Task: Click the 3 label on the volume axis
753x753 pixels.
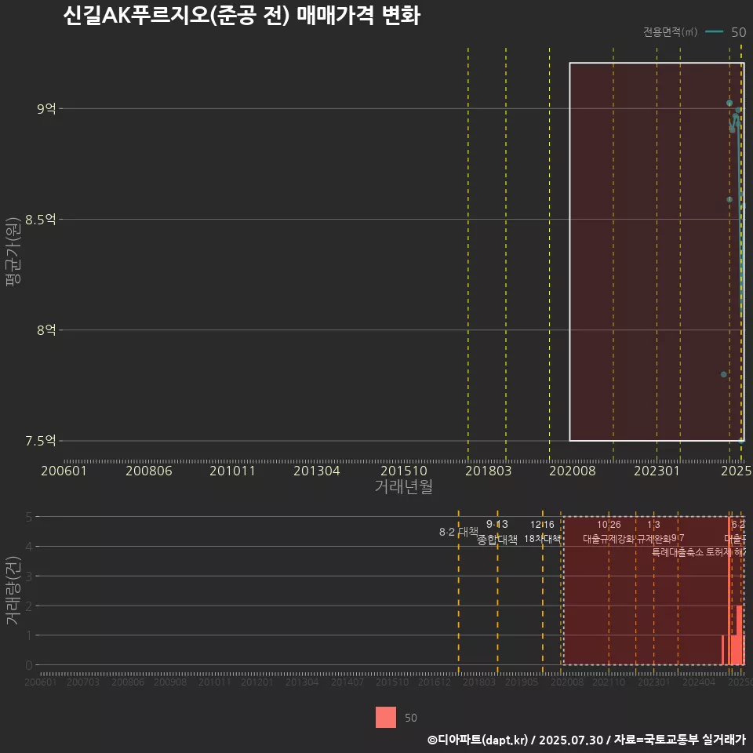Action: [29, 577]
